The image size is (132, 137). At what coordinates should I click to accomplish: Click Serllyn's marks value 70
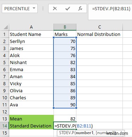click(65, 41)
